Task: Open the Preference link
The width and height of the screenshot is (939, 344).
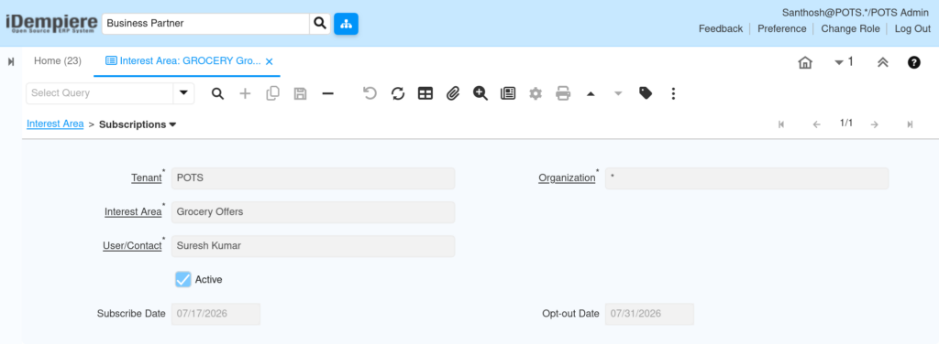Action: click(x=781, y=28)
